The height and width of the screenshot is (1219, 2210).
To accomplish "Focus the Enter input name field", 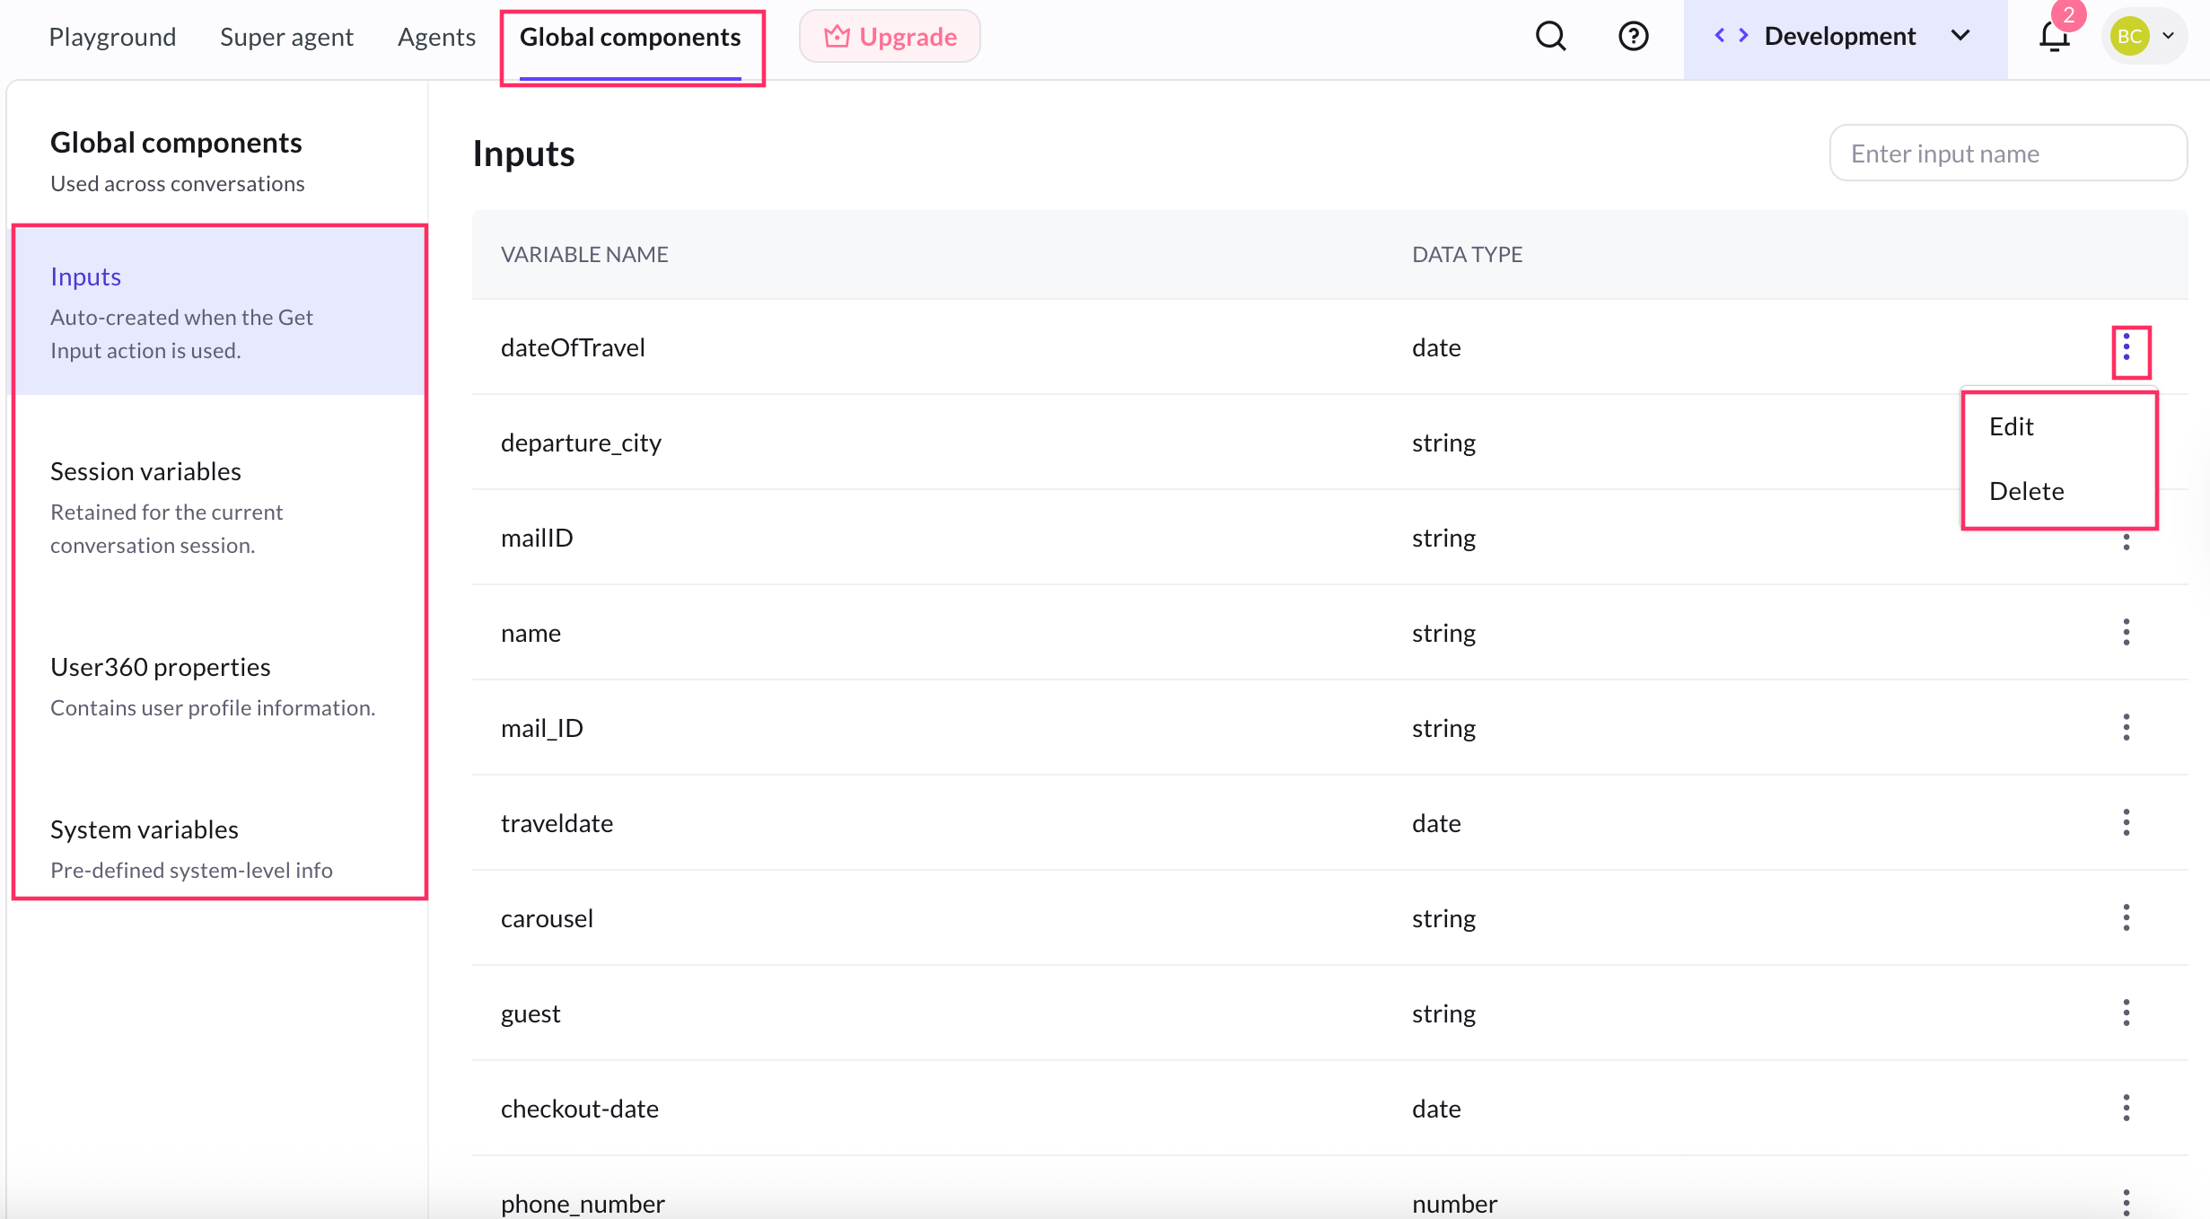I will click(x=2008, y=153).
